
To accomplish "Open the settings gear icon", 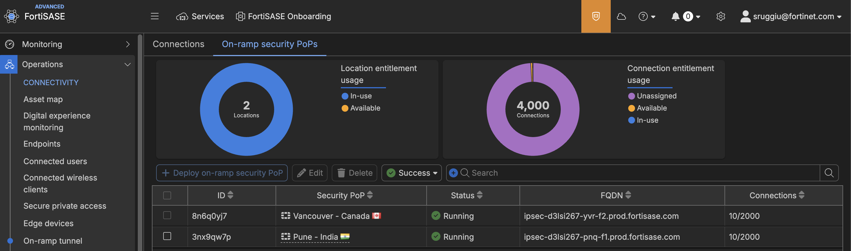I will pos(721,16).
